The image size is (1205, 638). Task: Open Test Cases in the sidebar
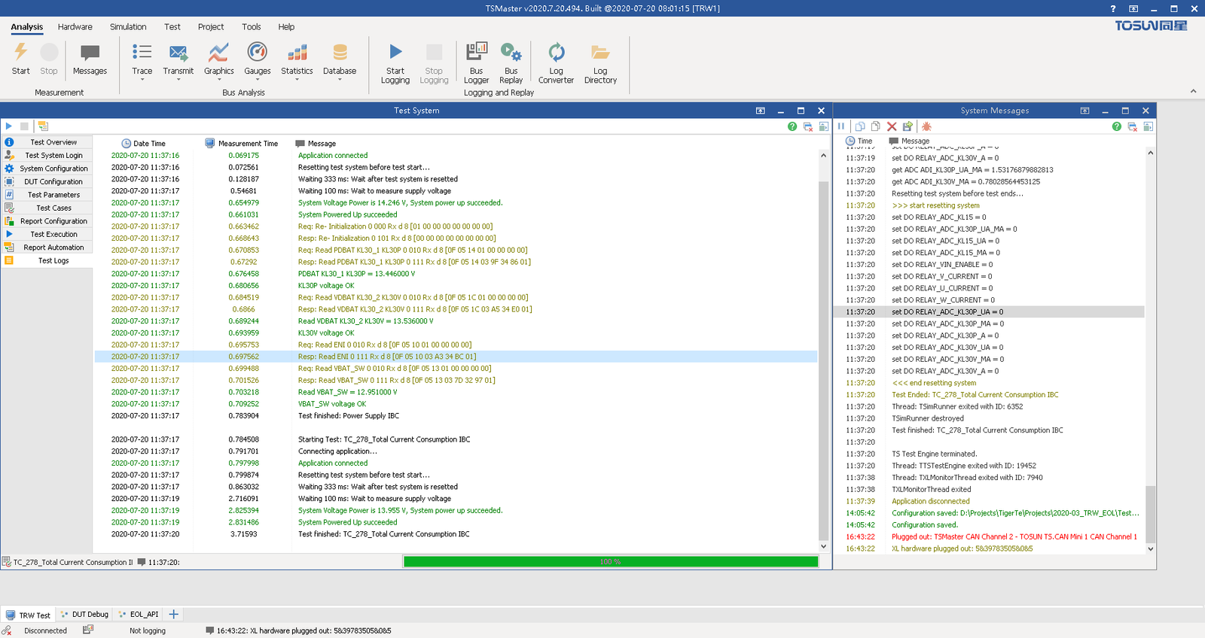pyautogui.click(x=47, y=208)
